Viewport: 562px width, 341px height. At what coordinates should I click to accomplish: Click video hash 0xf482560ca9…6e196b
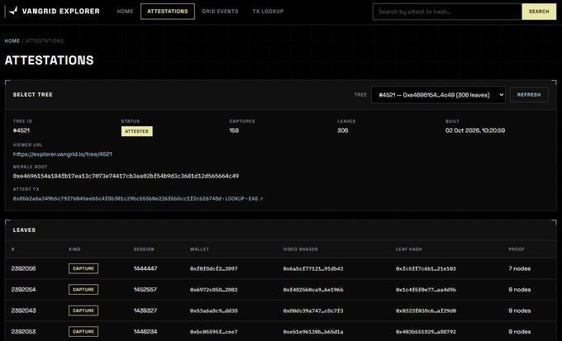313,290
